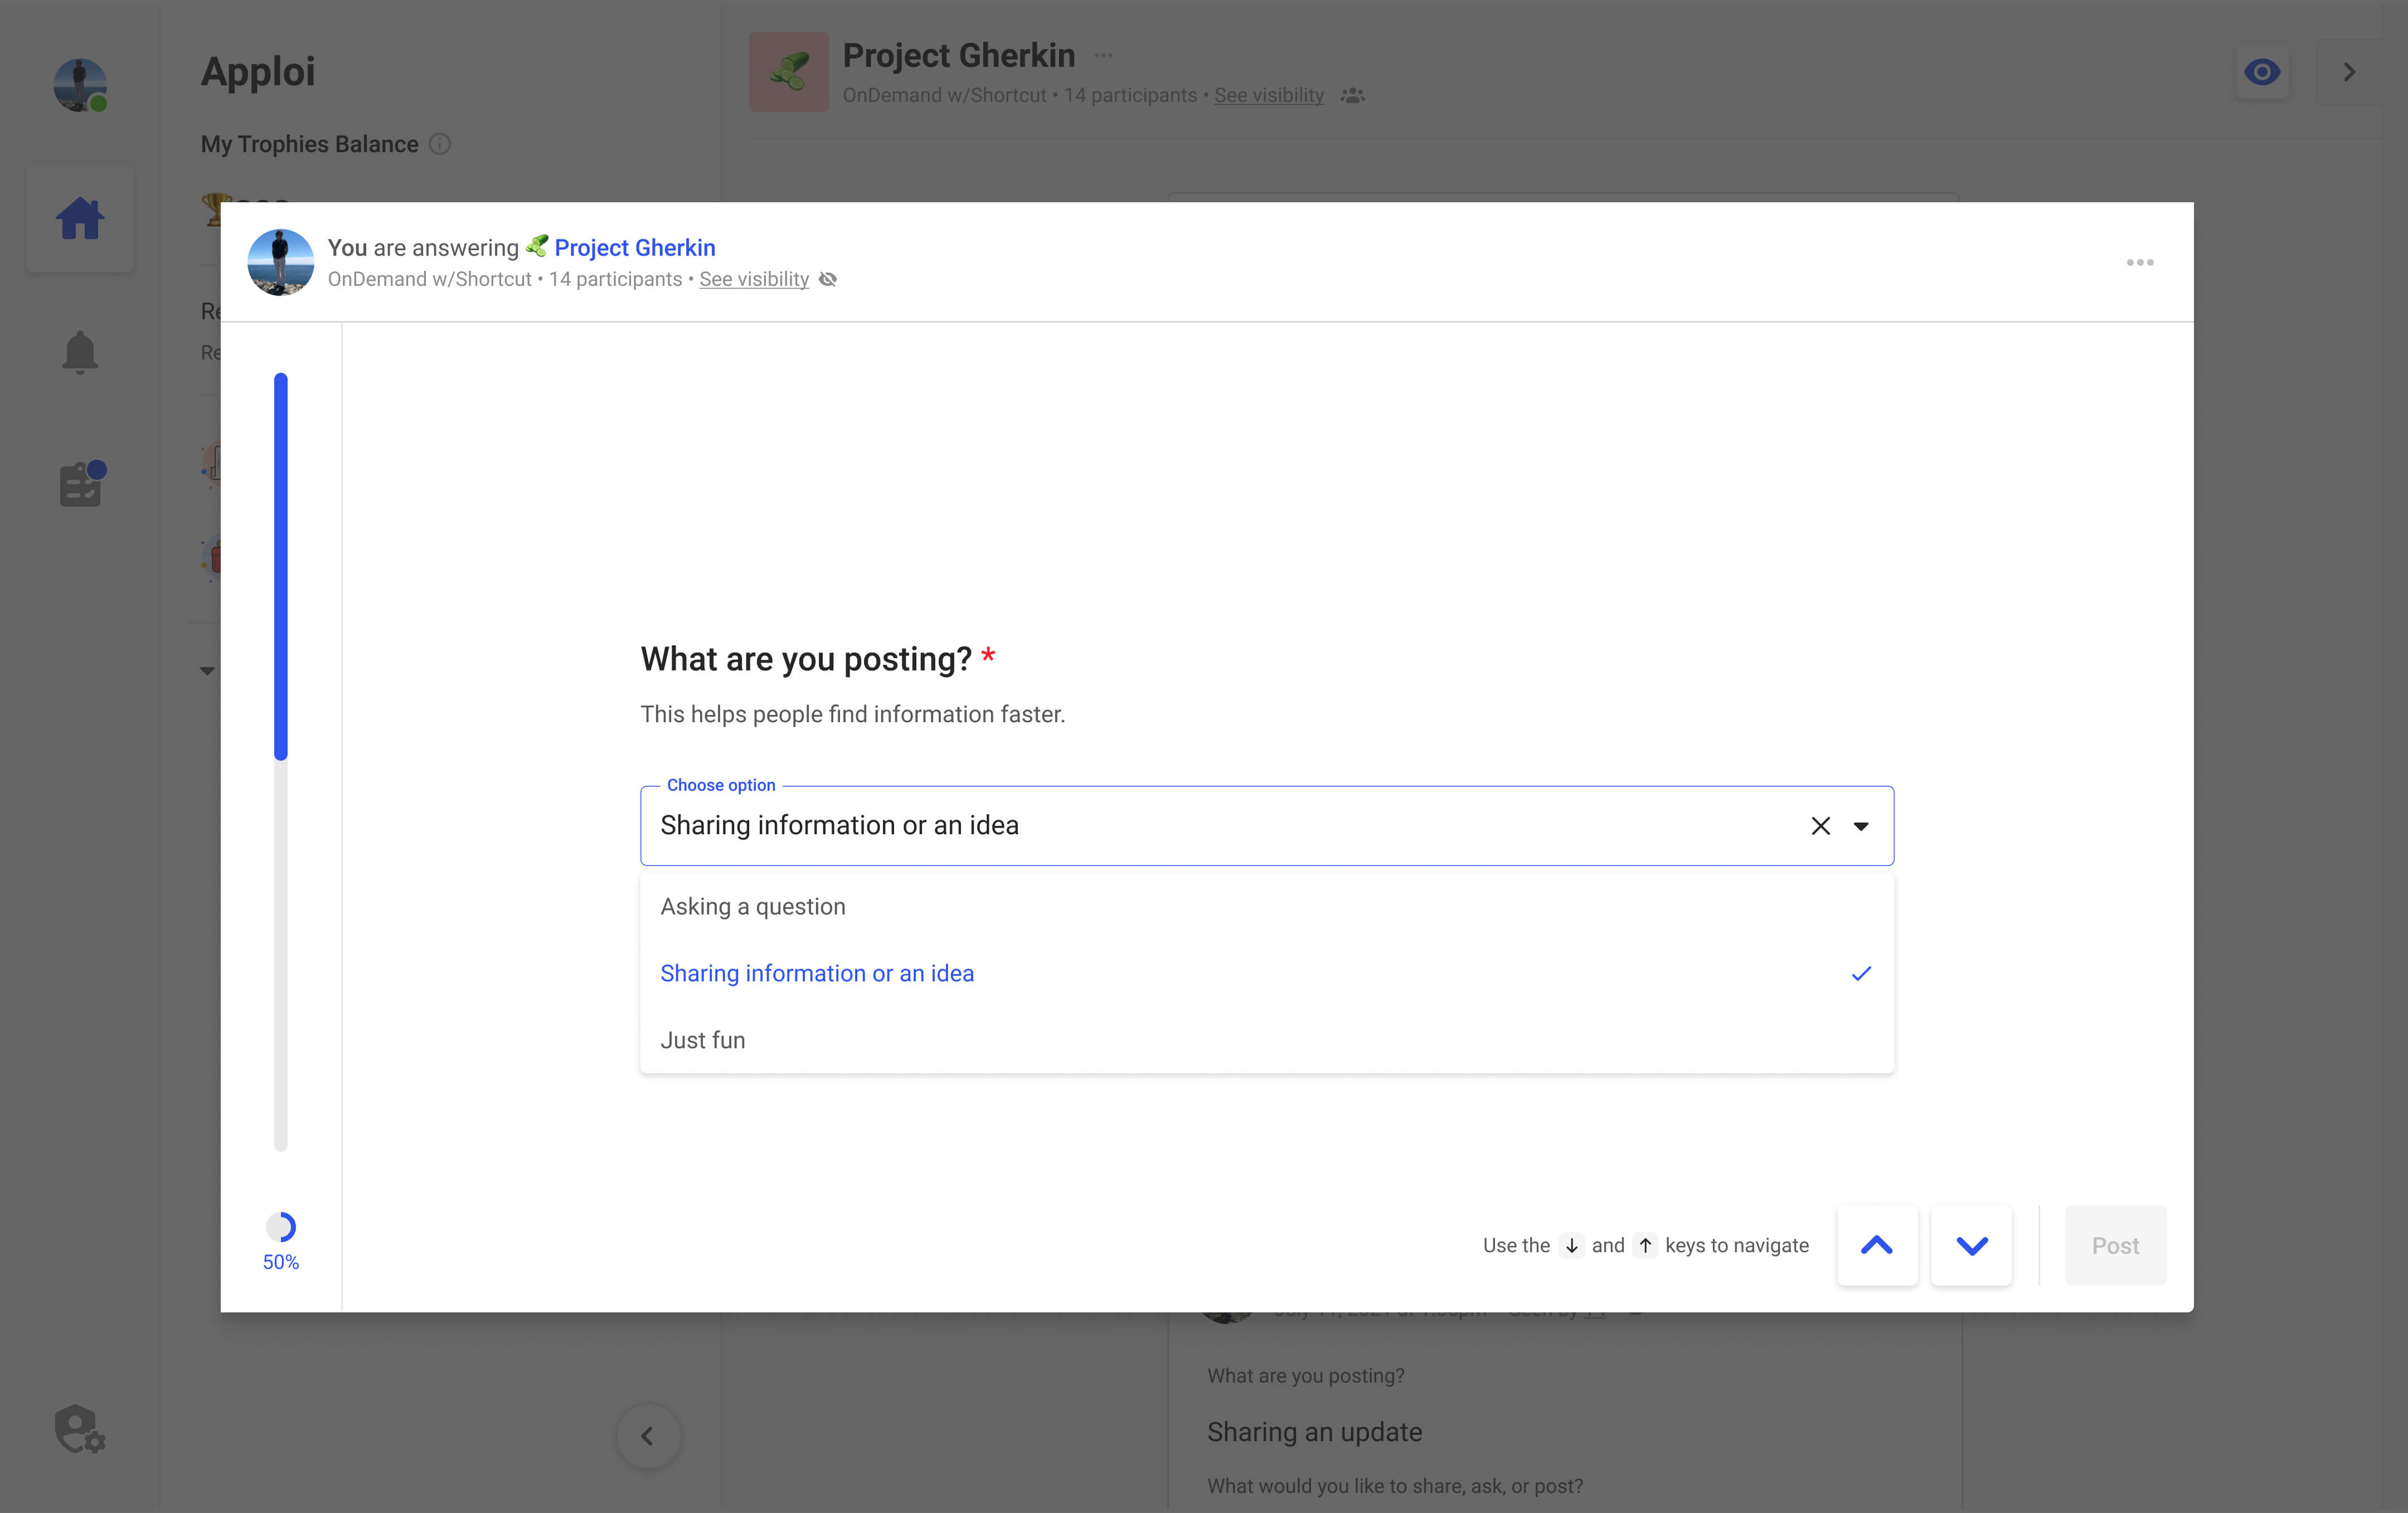Screen dimensions: 2408x1513
Task: Clear the selected option with the X
Action: (1820, 826)
